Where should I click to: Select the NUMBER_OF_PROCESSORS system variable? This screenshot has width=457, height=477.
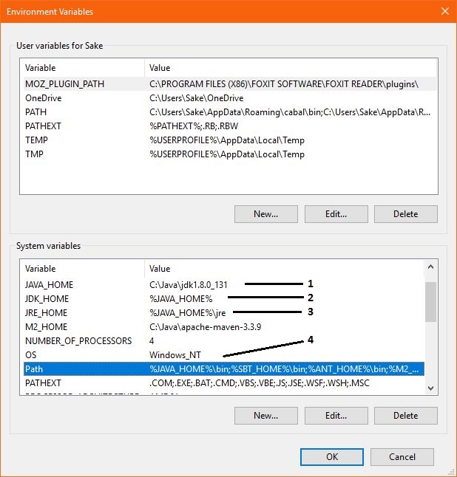[x=224, y=340]
